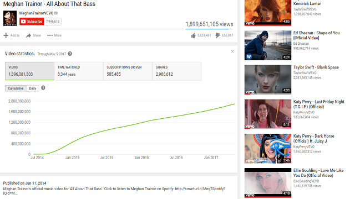This screenshot has height=199, width=355.
Task: Click Last Friday Night video thumbnail
Action: 268,114
